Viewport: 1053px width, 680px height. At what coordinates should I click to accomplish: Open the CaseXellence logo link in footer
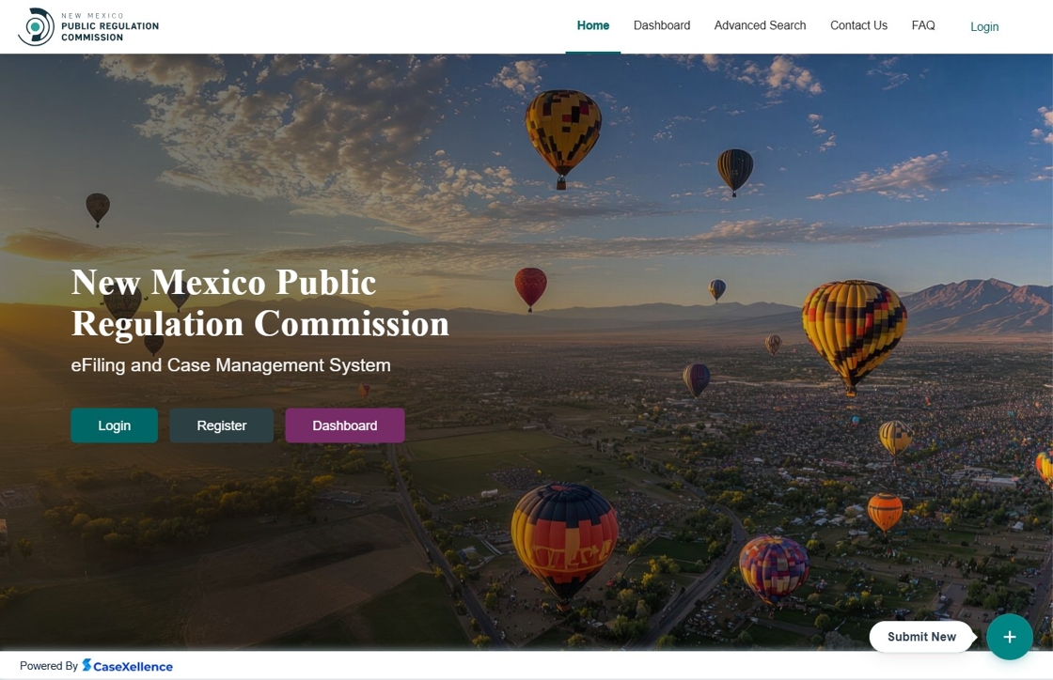128,666
